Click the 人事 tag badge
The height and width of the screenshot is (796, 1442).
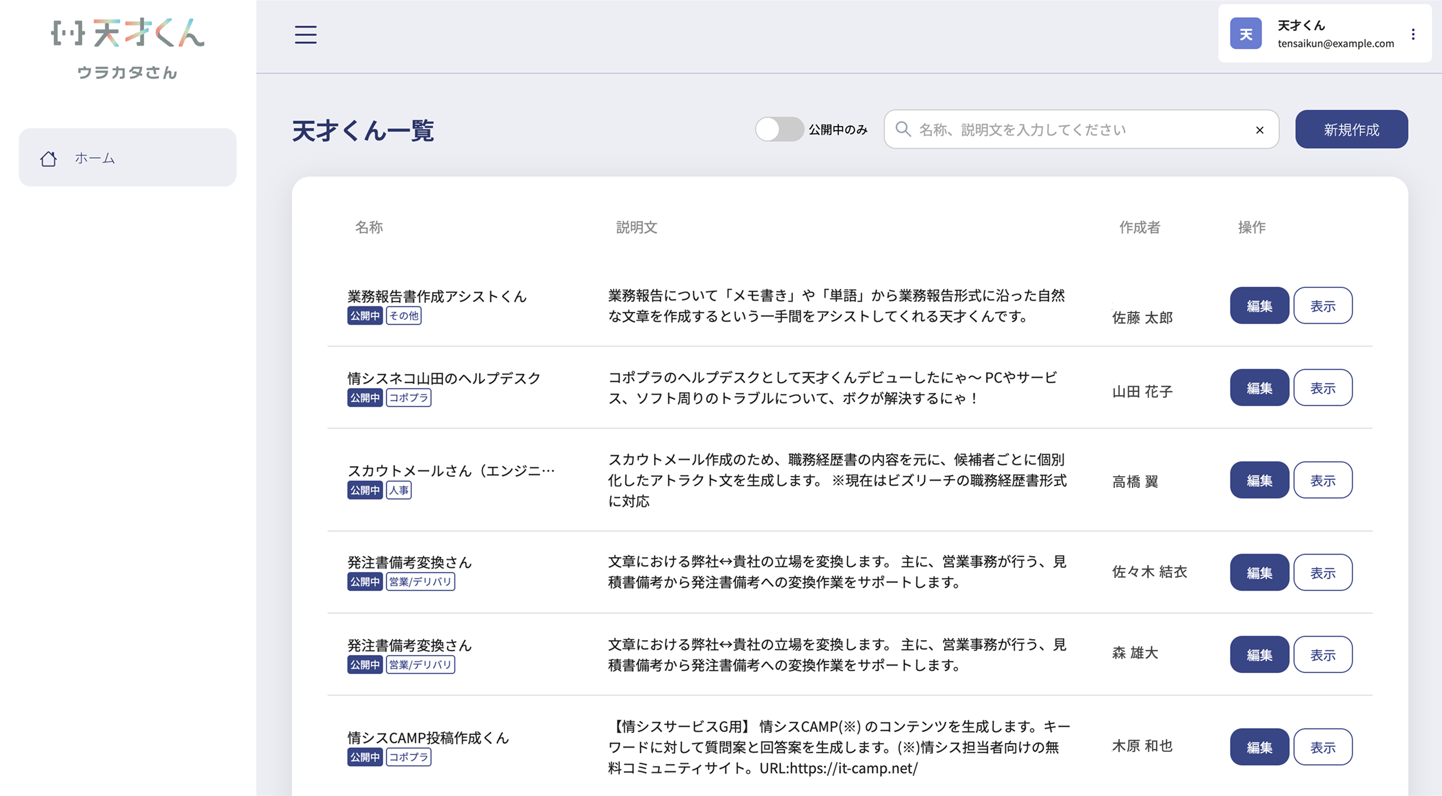[x=398, y=490]
